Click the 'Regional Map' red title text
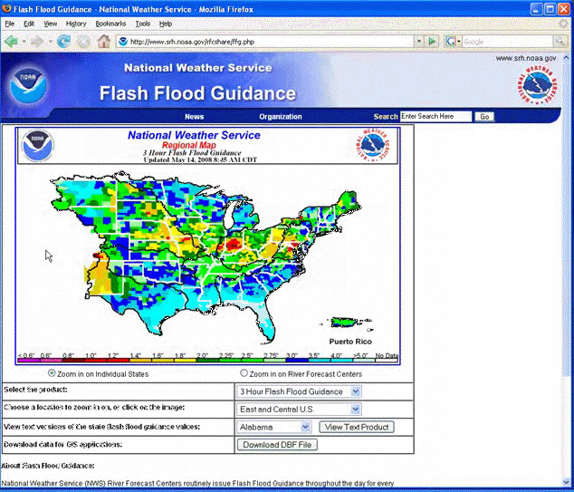The width and height of the screenshot is (574, 492). 189,145
